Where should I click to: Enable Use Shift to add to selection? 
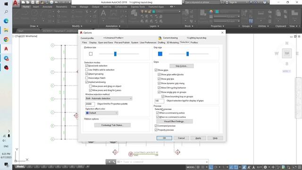click(x=87, y=70)
